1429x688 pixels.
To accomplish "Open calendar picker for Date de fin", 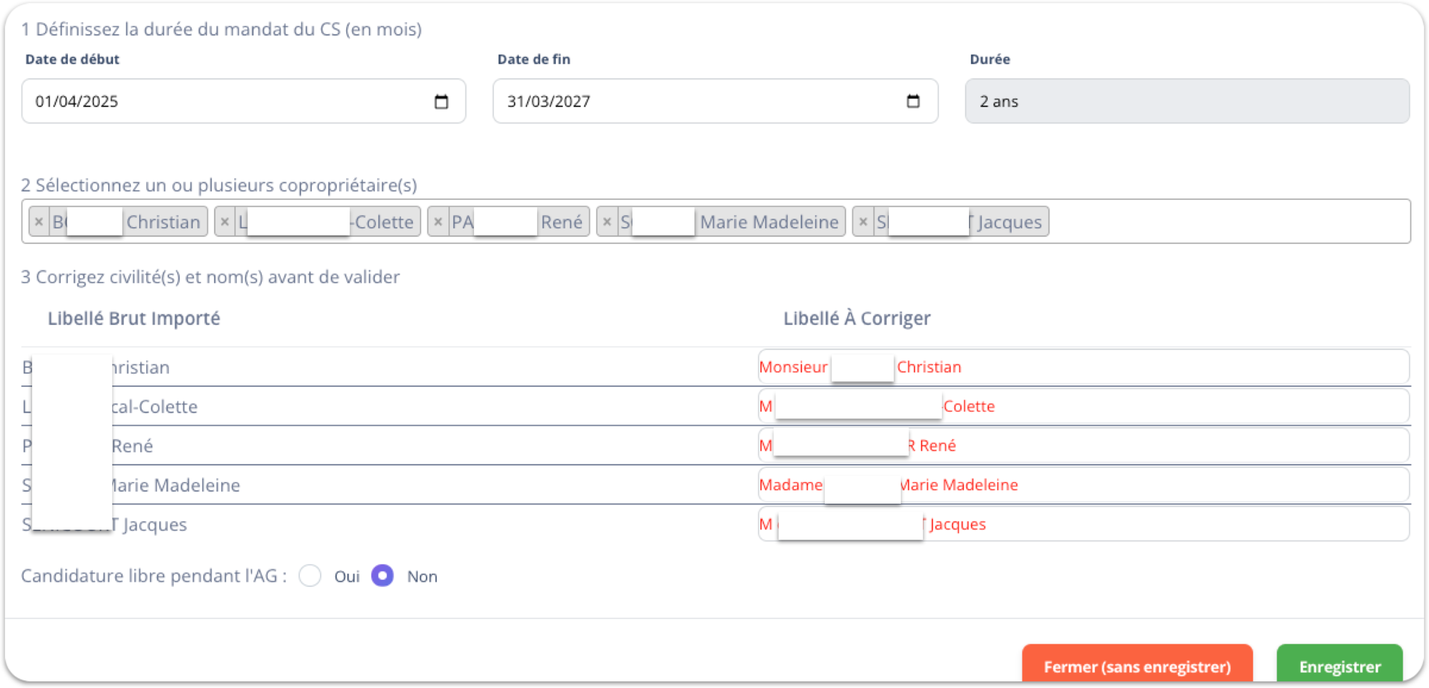I will [x=913, y=101].
